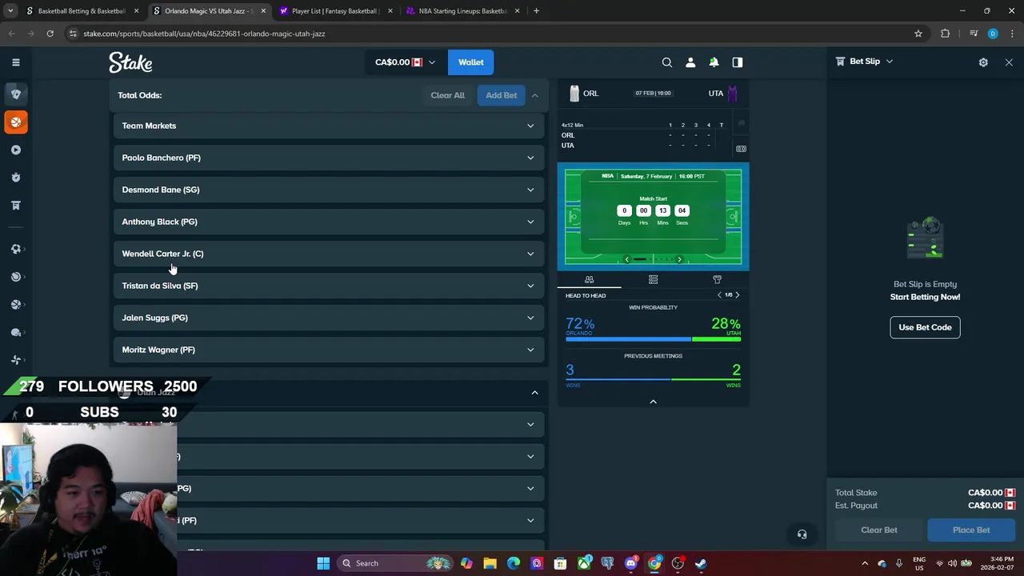Close the Bet Slip panel
This screenshot has width=1024, height=576.
(x=1009, y=62)
